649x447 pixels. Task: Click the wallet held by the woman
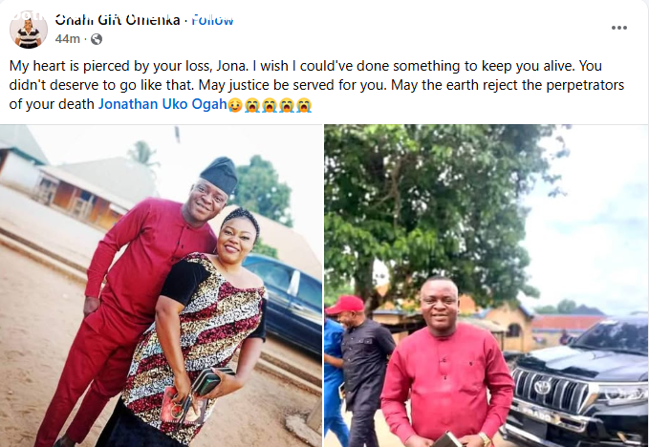point(207,384)
